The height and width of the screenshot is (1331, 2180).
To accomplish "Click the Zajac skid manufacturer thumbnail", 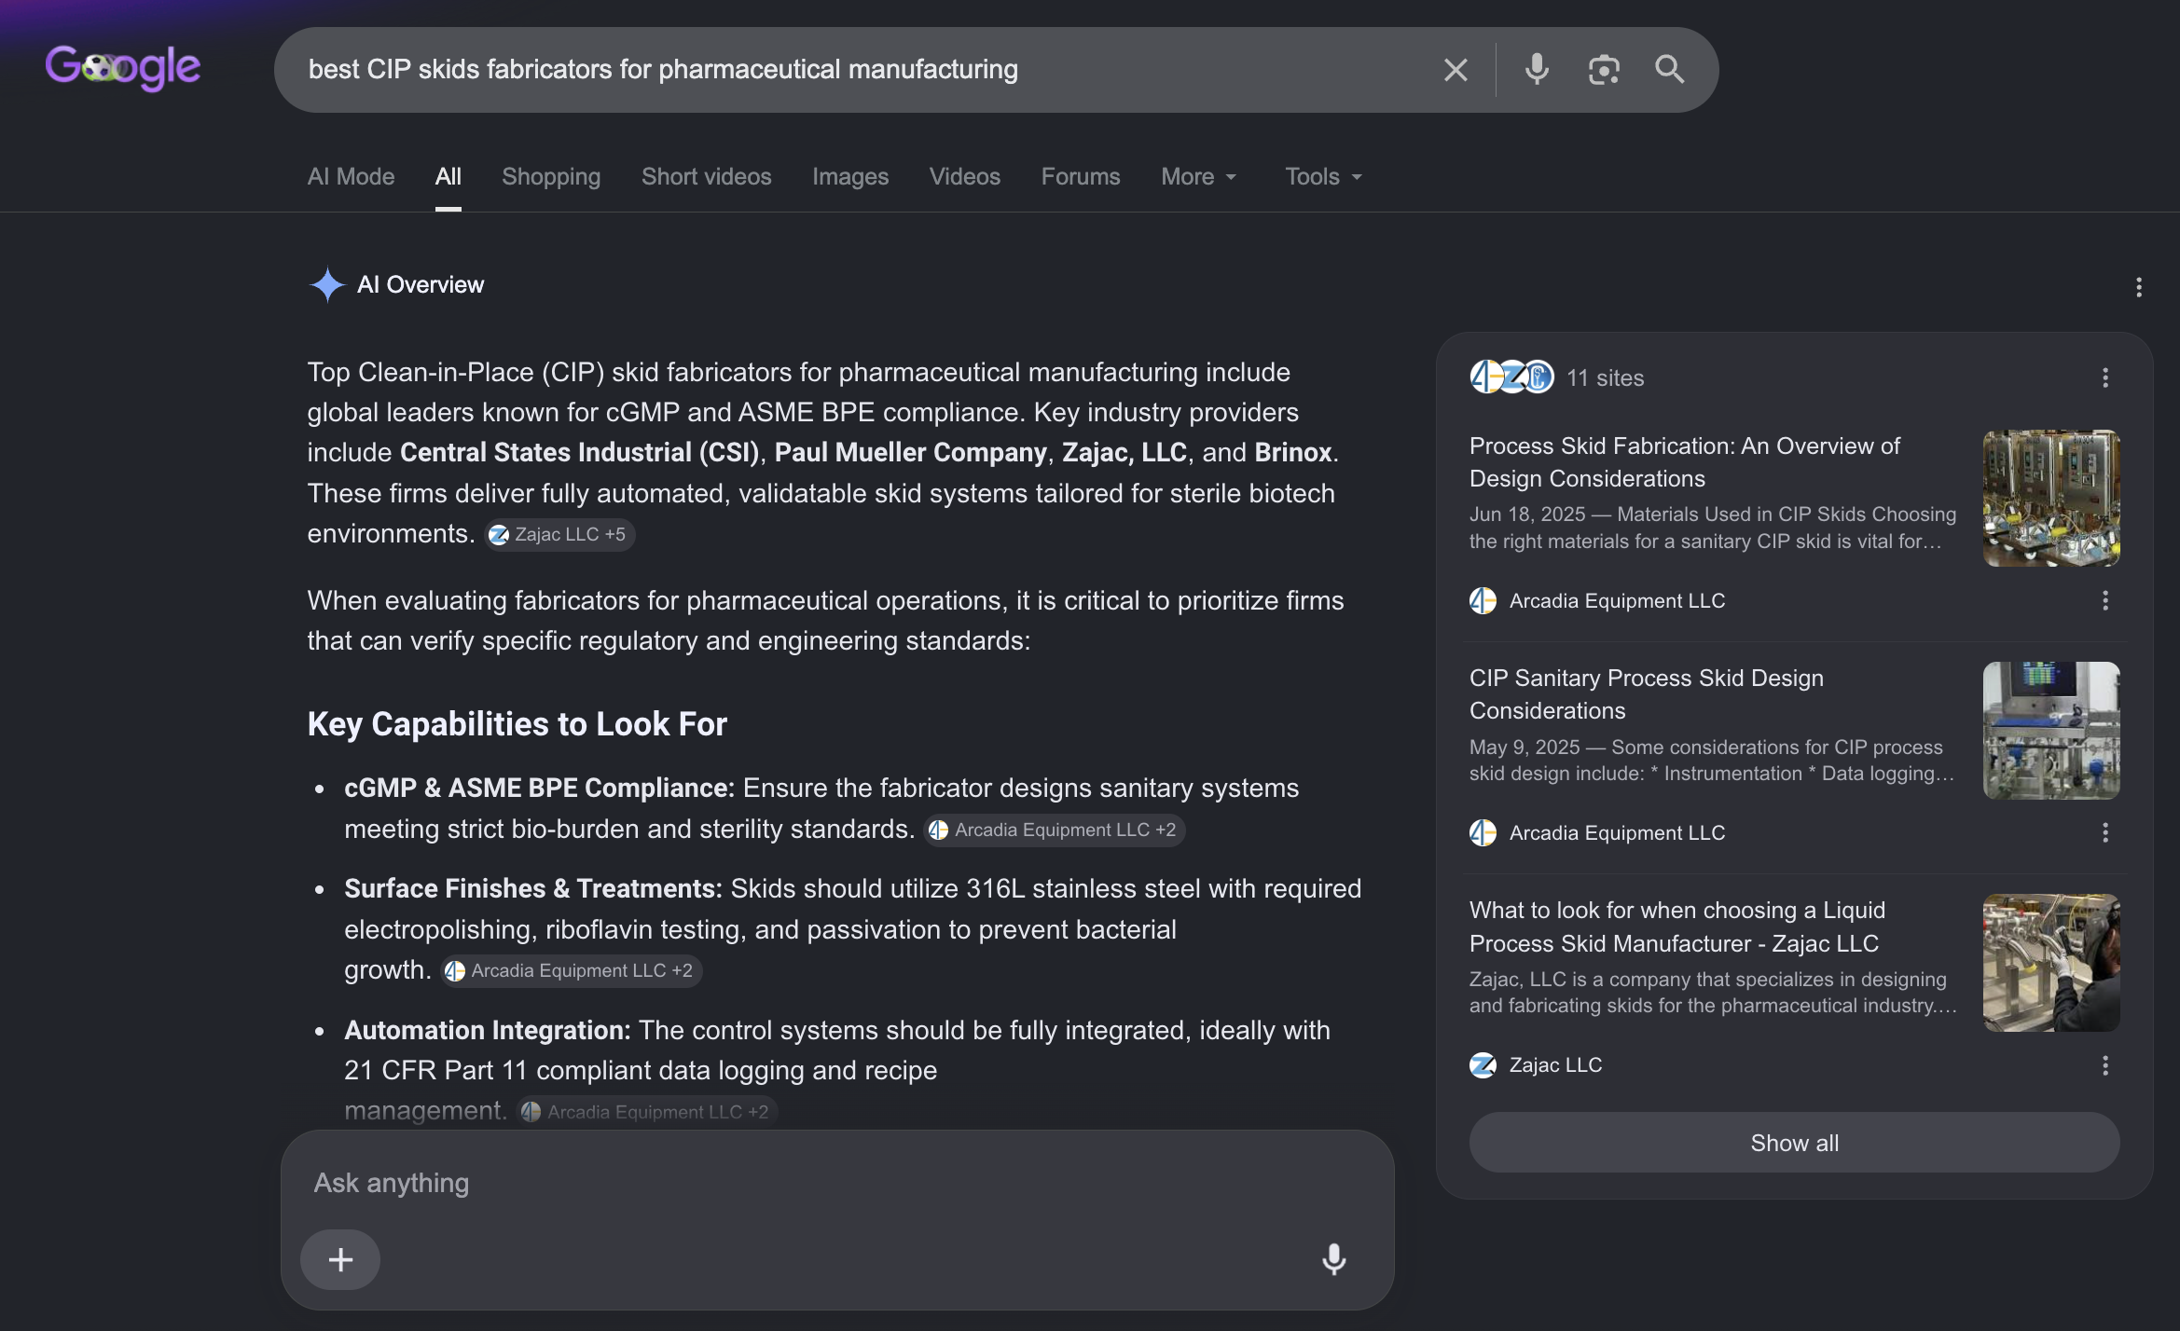I will pyautogui.click(x=2051, y=963).
